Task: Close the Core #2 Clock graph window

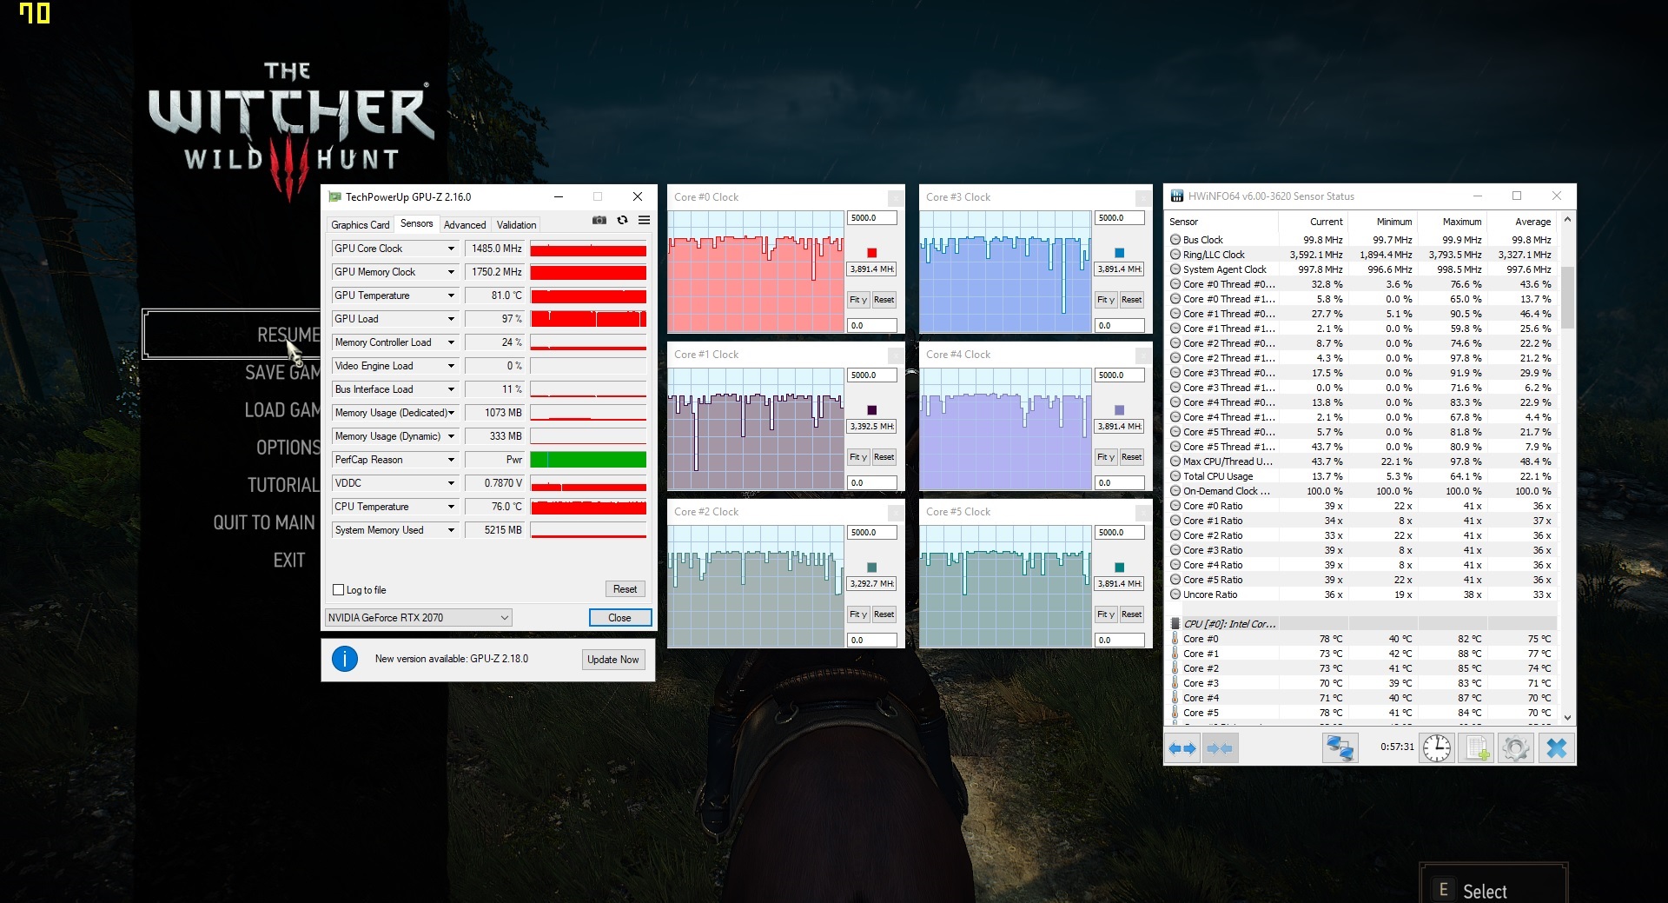Action: click(x=895, y=512)
